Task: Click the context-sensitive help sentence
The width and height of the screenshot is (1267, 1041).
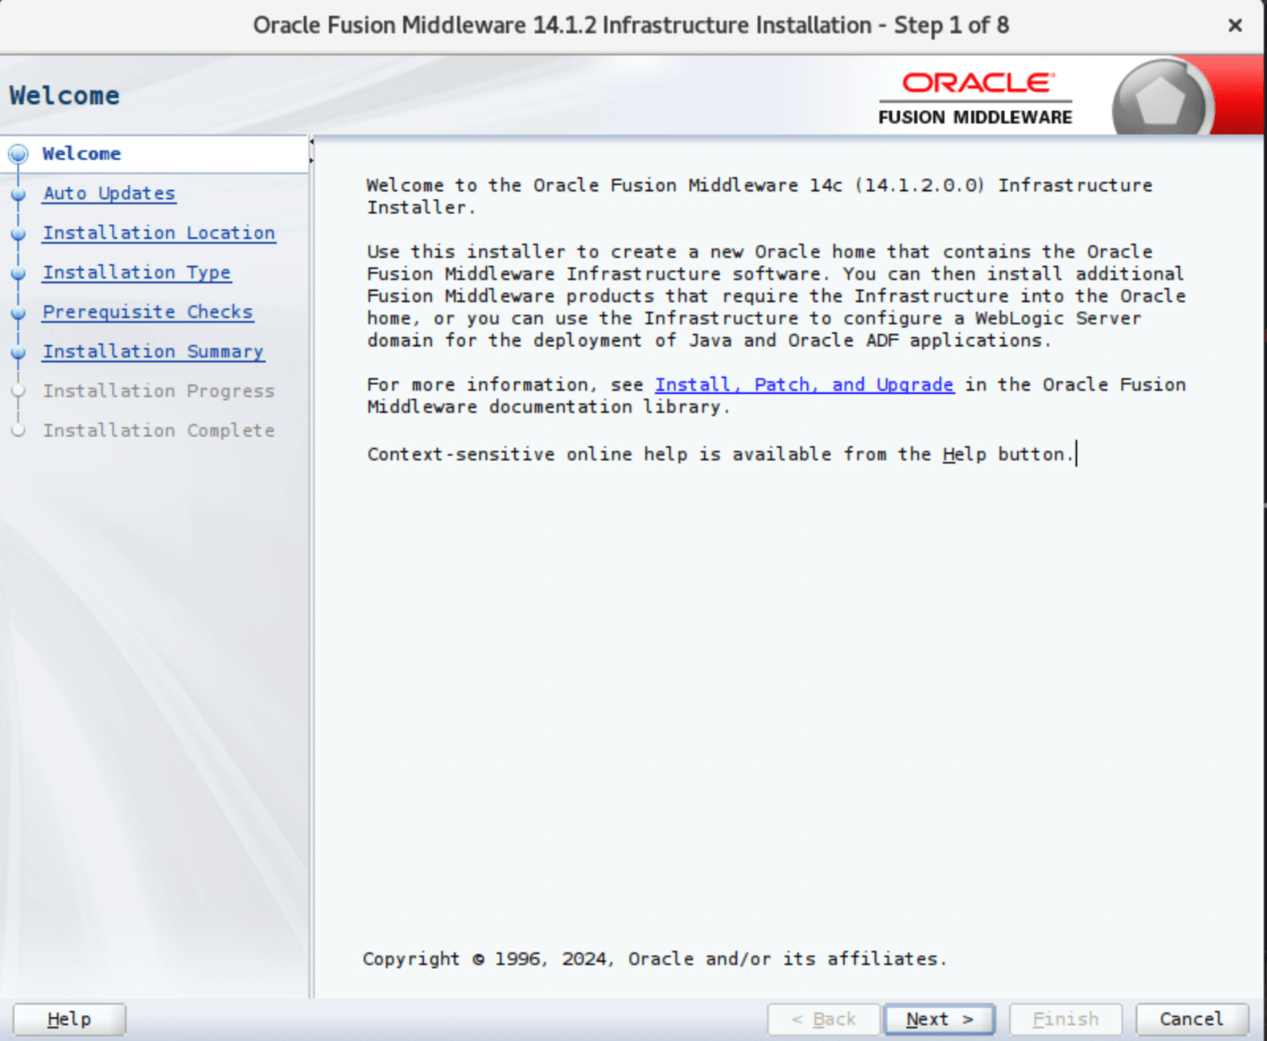Action: pyautogui.click(x=721, y=455)
